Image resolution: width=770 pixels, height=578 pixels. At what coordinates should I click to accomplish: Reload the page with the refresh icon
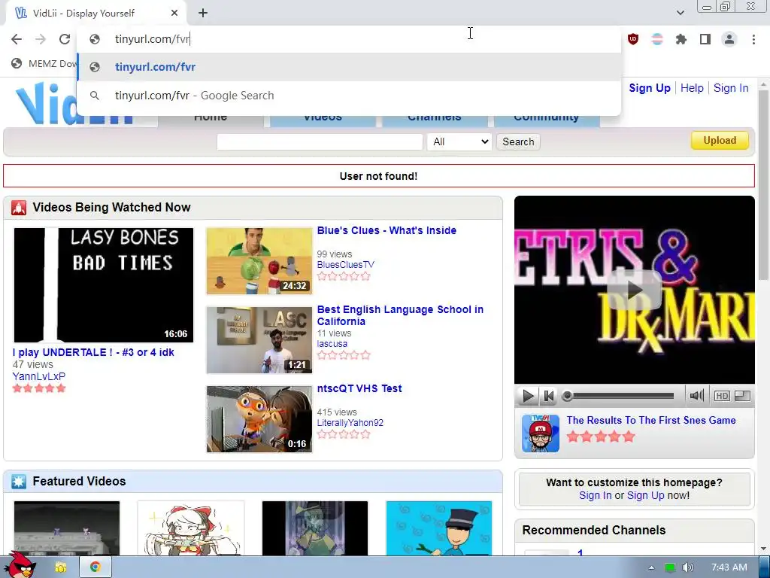pos(65,39)
